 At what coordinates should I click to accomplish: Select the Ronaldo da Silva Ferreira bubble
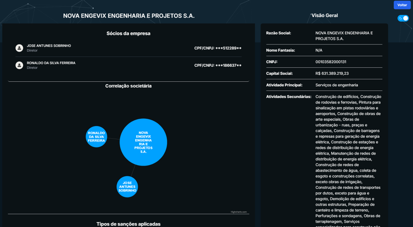(x=97, y=137)
